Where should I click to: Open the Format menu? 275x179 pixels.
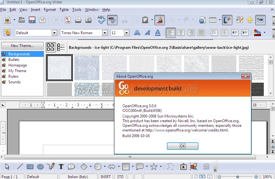[50, 10]
